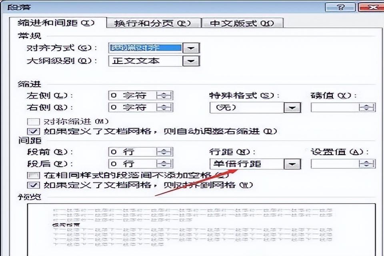Open the 对齐方式 dropdown arrow
384x256 pixels.
coord(191,48)
